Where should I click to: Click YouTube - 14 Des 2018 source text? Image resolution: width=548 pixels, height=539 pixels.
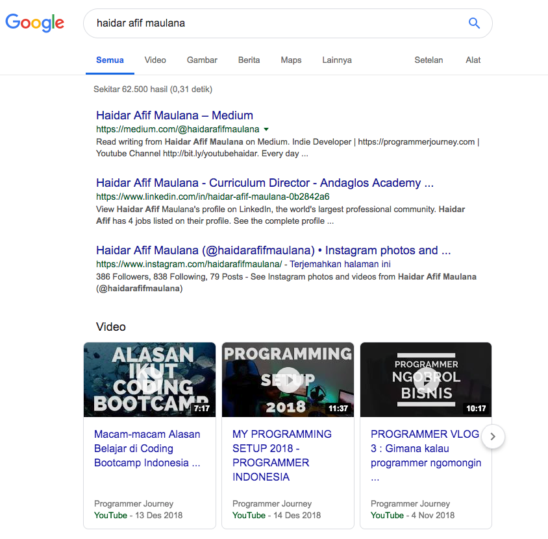coord(277,515)
